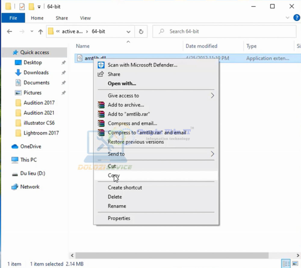Image resolution: width=301 pixels, height=268 pixels.
Task: Switch to large icons view in status bar
Action: [x=295, y=264]
